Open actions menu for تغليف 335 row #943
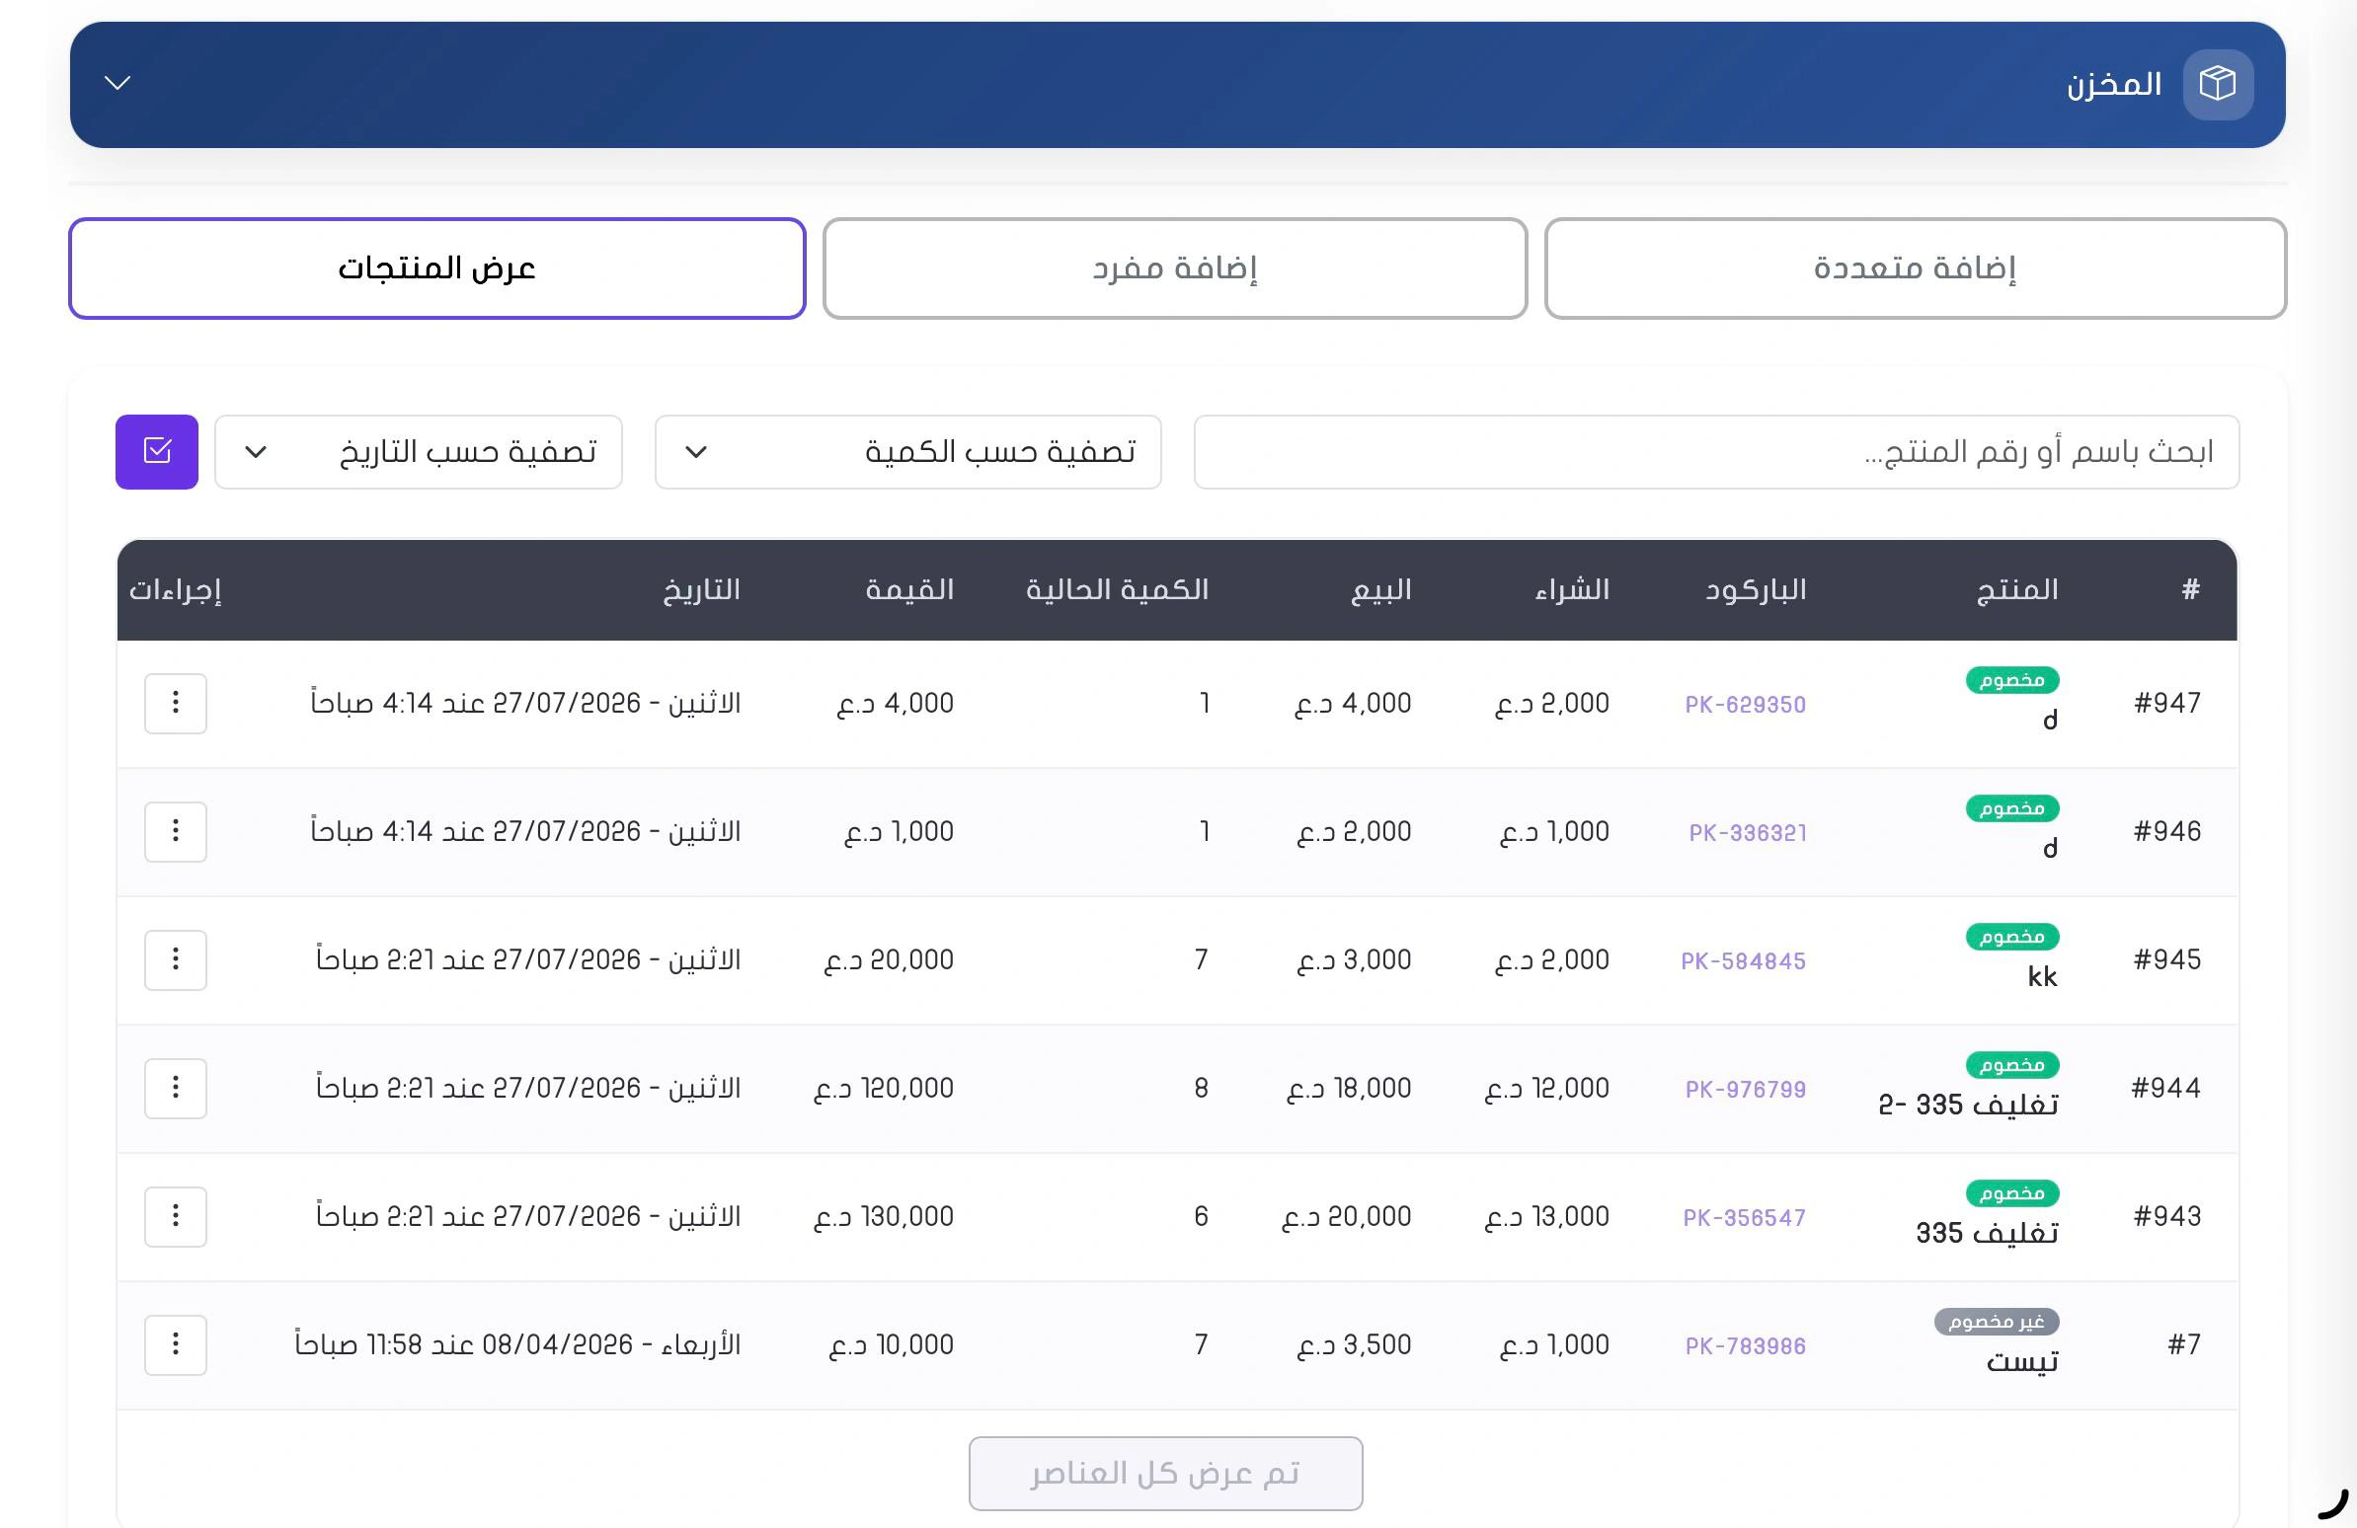 (176, 1216)
